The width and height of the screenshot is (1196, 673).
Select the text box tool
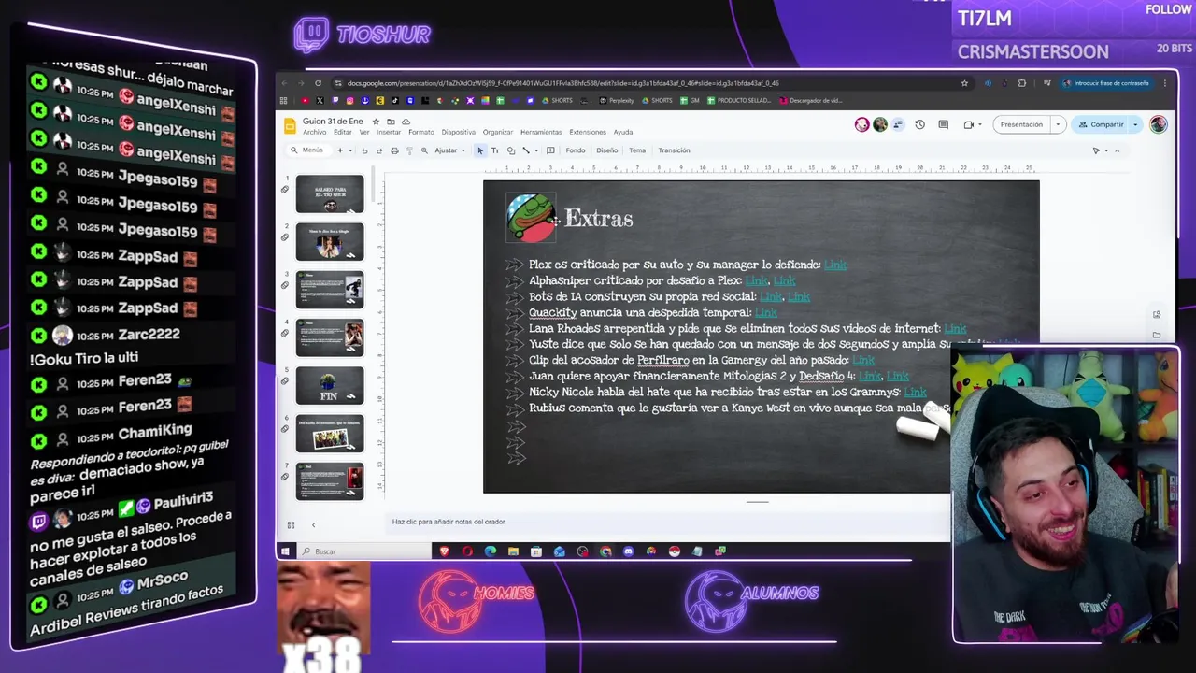(x=495, y=150)
